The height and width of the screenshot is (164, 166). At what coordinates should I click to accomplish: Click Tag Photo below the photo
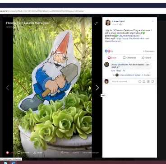tap(65, 153)
